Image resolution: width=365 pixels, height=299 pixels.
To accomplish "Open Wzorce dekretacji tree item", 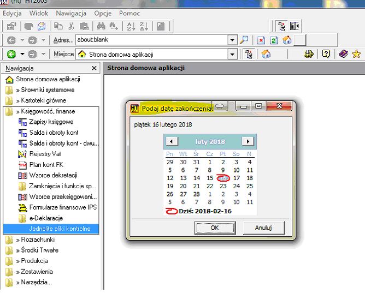I will (48, 175).
